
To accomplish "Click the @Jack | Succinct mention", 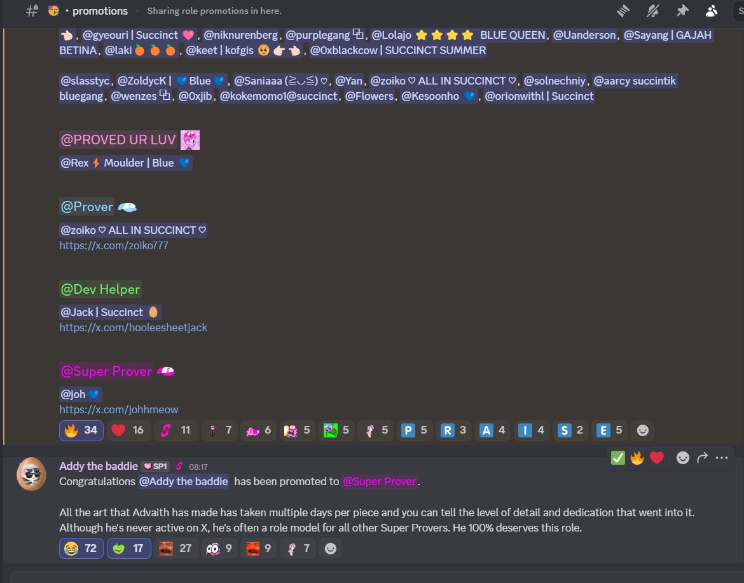I will 111,312.
